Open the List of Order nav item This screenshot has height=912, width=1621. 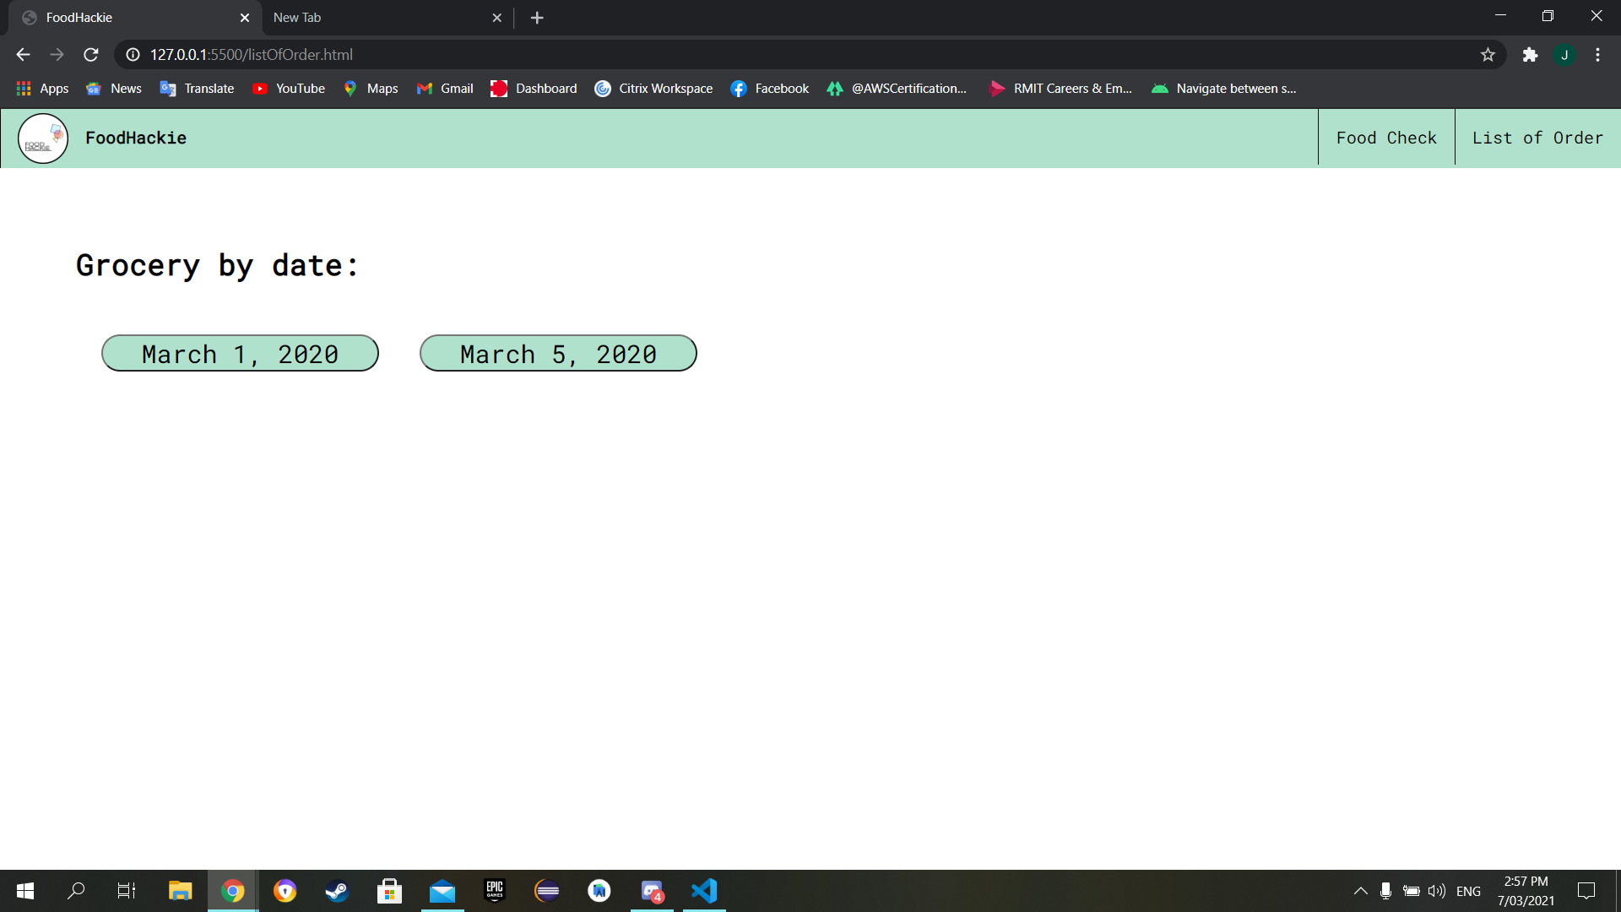coord(1537,138)
